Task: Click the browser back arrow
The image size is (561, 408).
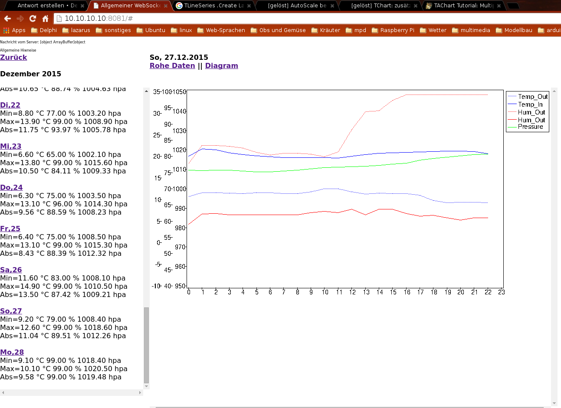Action: point(7,18)
